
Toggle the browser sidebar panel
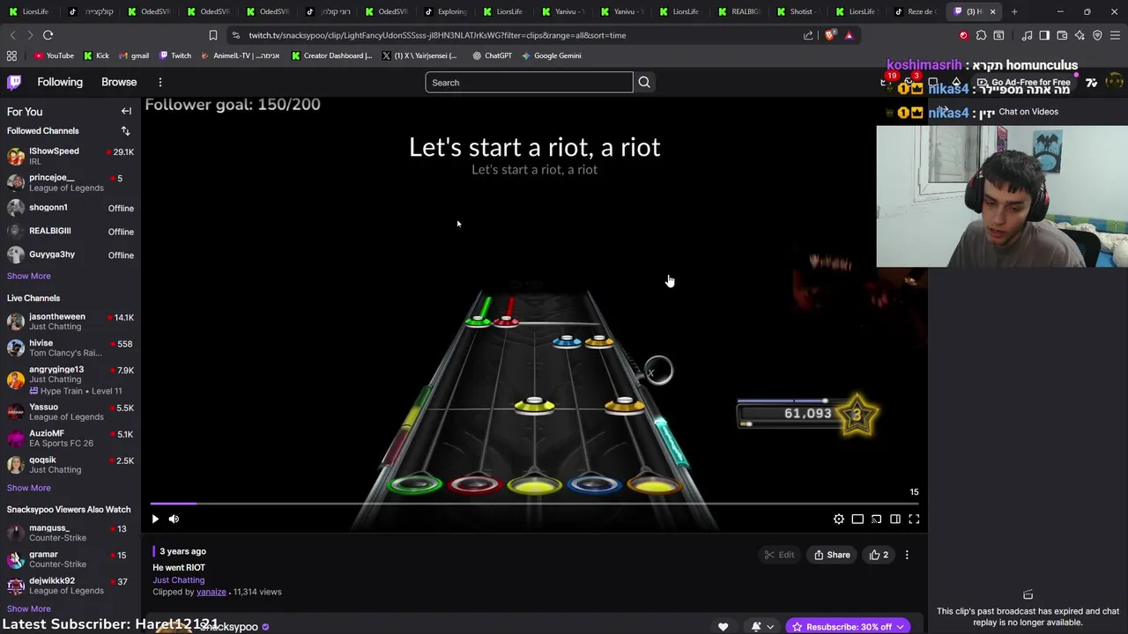pyautogui.click(x=1044, y=35)
